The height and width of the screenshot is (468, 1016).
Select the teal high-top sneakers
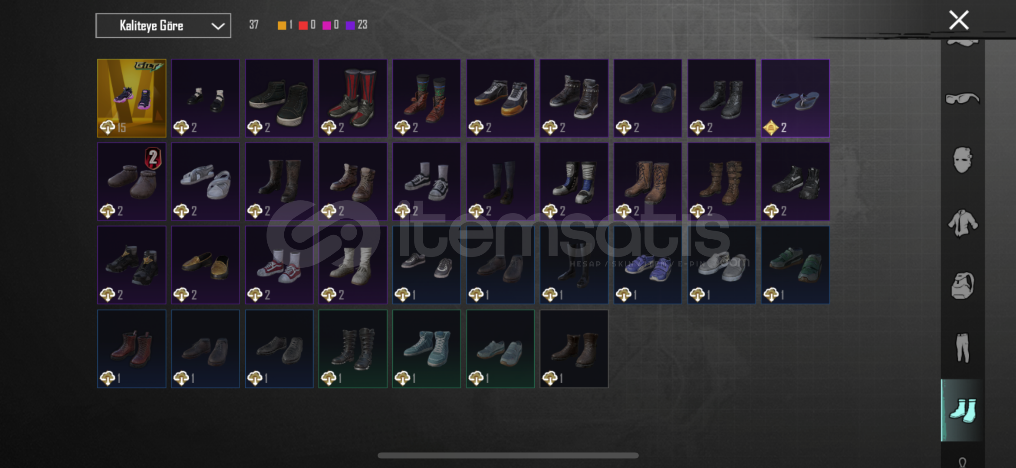pos(427,348)
